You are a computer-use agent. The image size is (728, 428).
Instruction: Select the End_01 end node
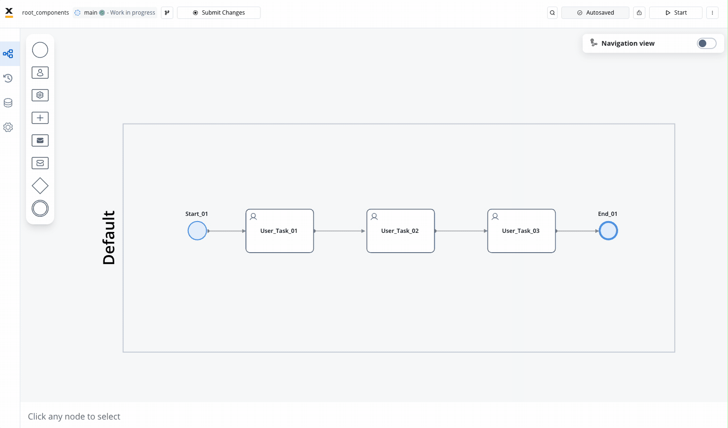pyautogui.click(x=608, y=231)
